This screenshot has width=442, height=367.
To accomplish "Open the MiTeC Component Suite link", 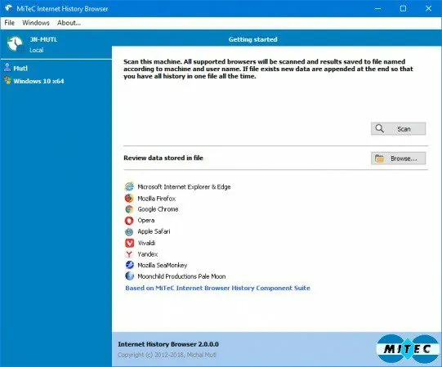I will [x=217, y=288].
